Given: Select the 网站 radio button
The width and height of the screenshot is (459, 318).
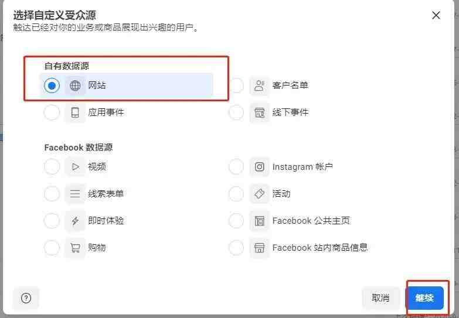Looking at the screenshot, I should click(x=52, y=86).
